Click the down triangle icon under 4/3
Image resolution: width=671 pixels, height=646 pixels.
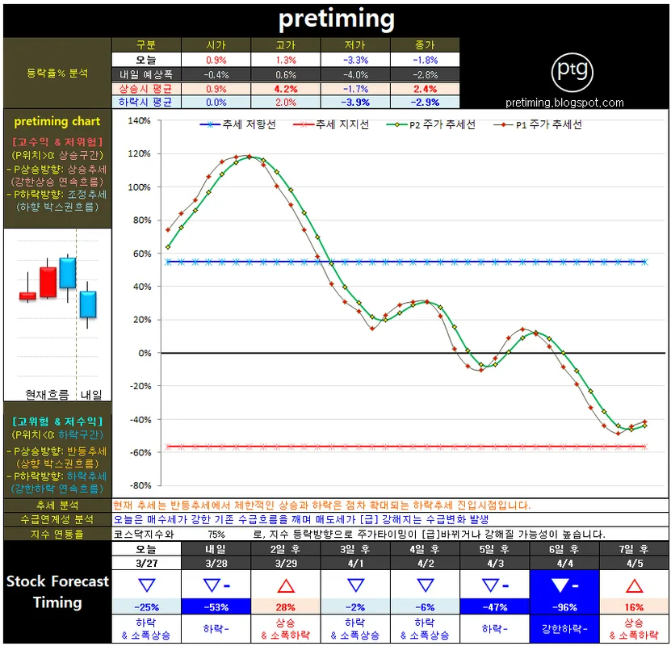[490, 584]
